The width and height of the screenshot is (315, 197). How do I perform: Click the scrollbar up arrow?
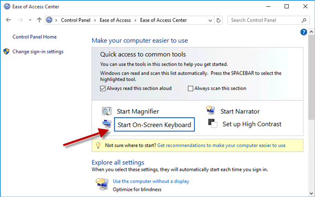click(311, 32)
